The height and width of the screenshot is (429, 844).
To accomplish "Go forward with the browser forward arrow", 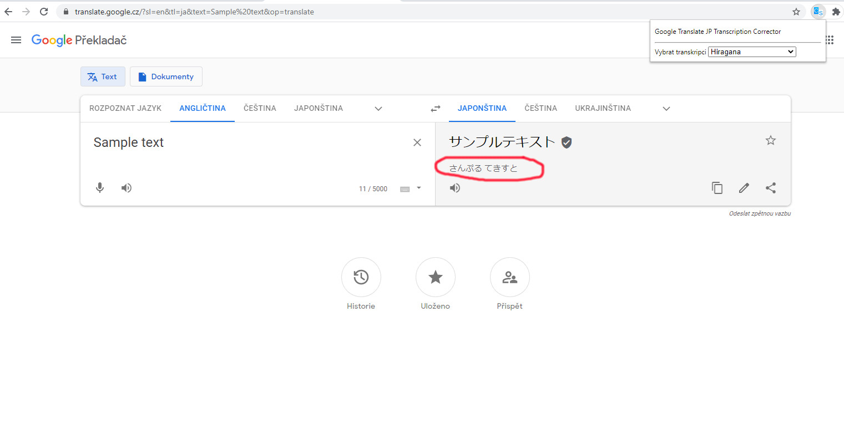I will [26, 12].
